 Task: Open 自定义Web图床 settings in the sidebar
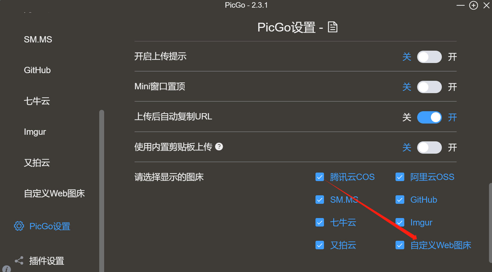coord(54,193)
